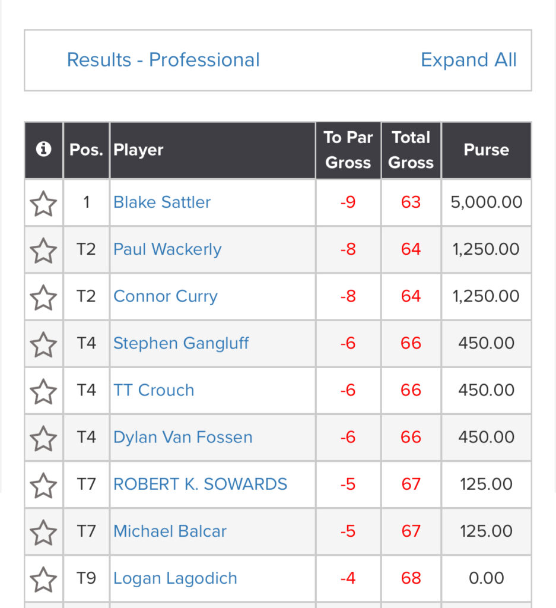Open Paul Wackerly's scorecard link
The height and width of the screenshot is (608, 556).
tap(167, 249)
